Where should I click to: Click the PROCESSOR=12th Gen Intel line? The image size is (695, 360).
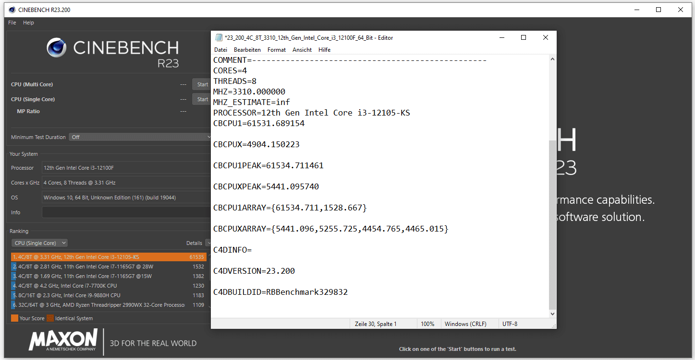(x=312, y=113)
